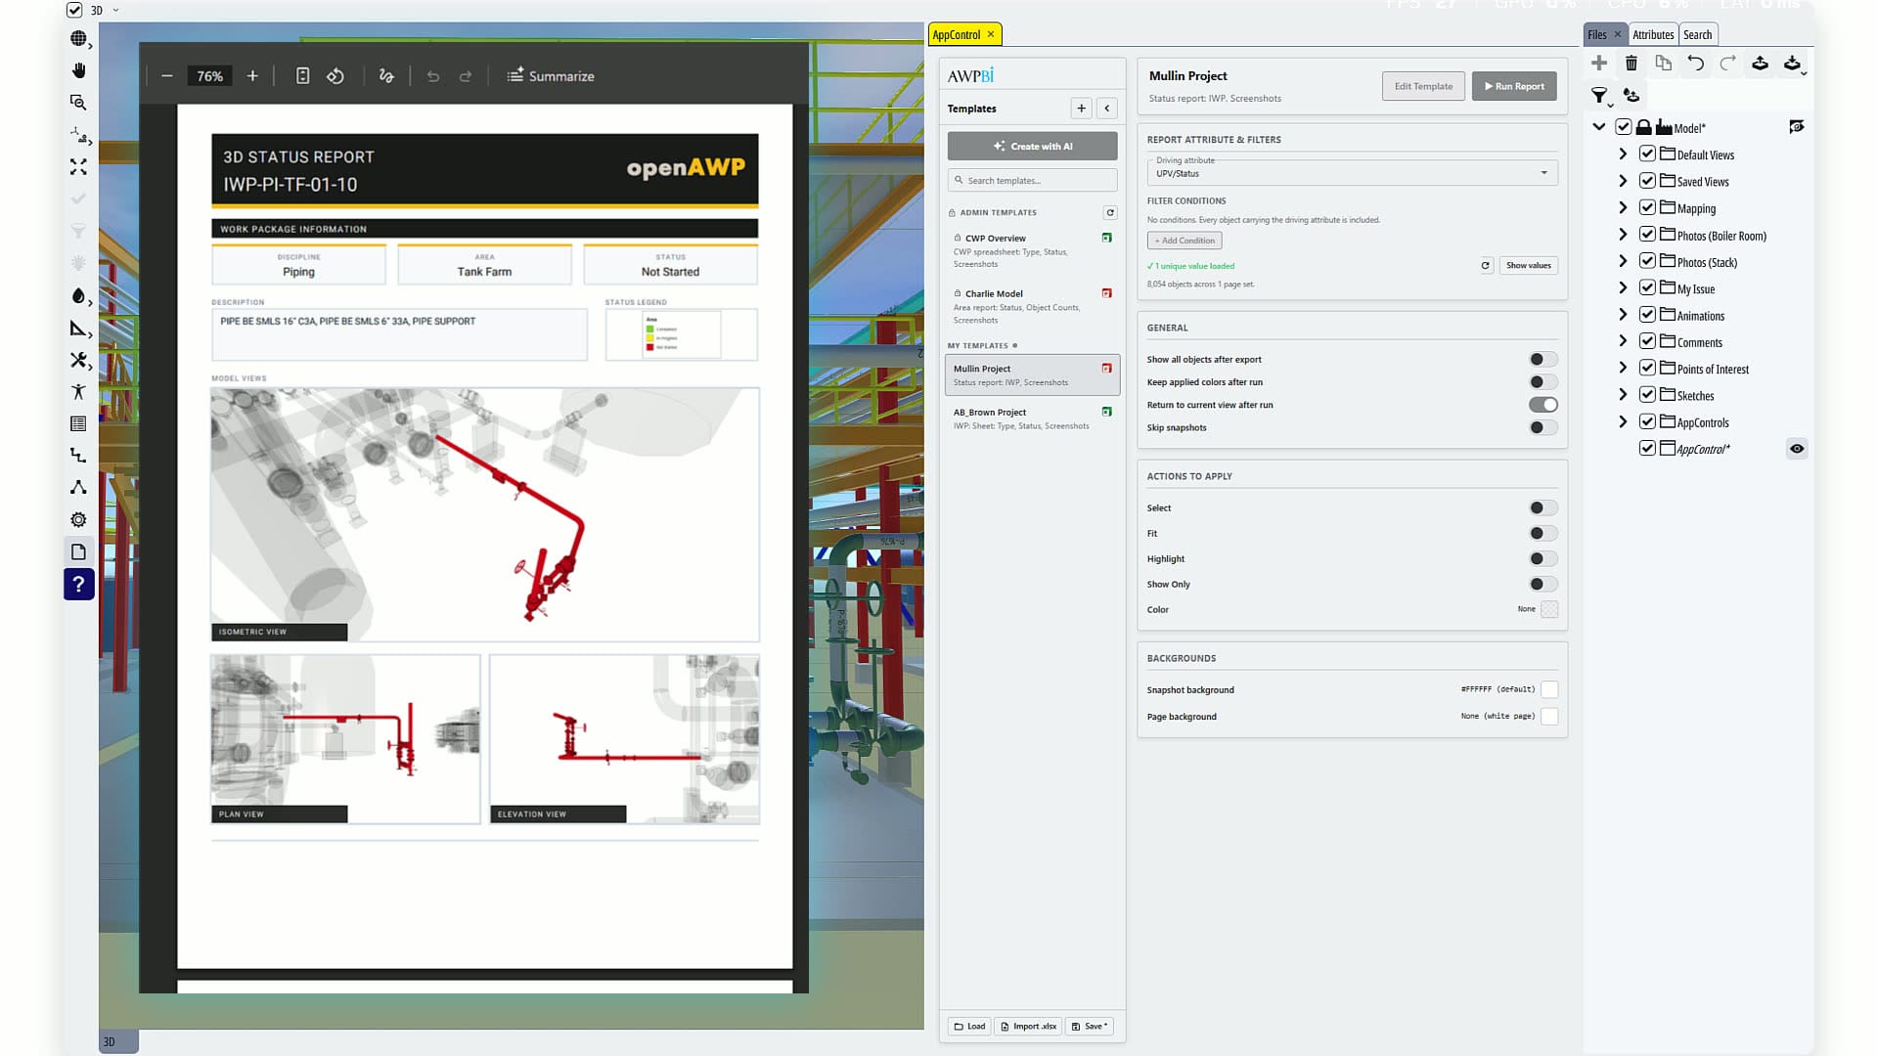Zoom out the report preview with minus

click(167, 75)
